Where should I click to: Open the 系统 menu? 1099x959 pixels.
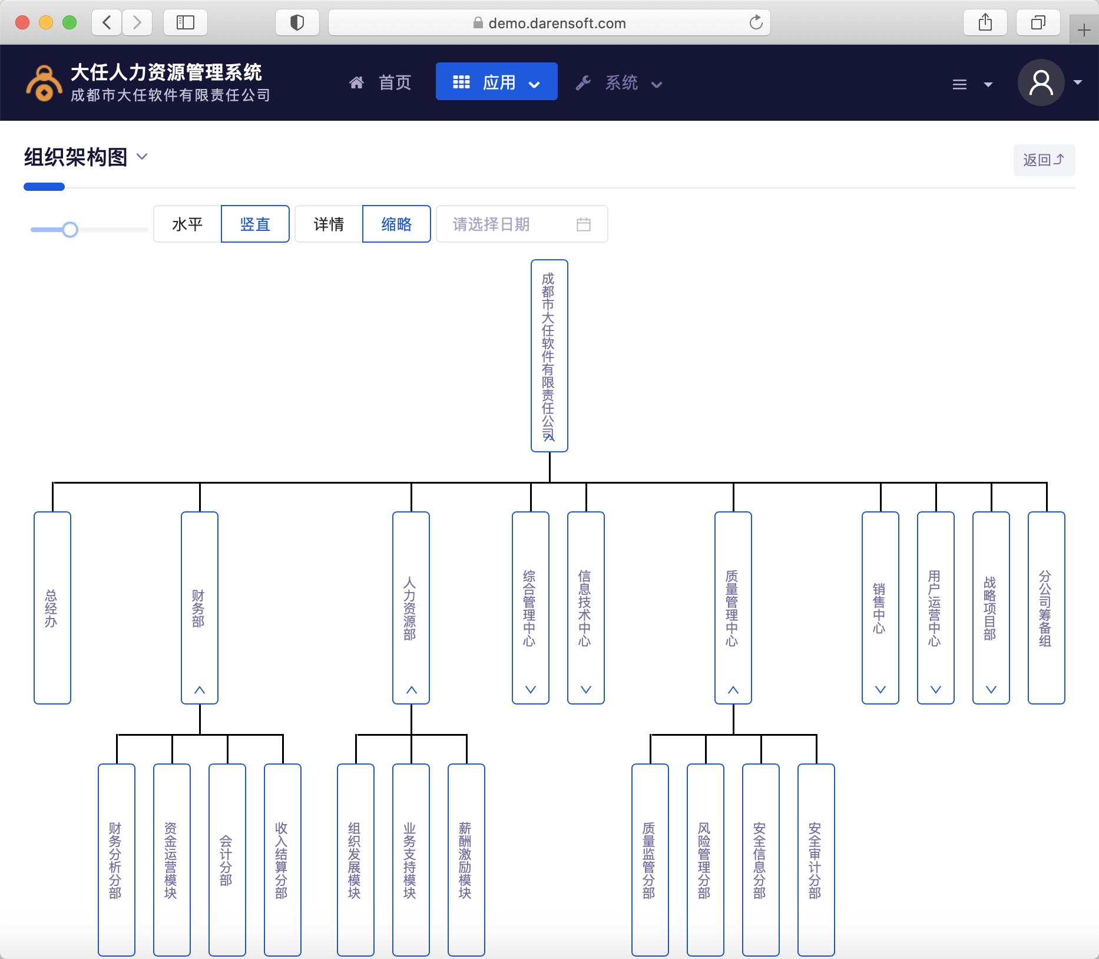620,83
